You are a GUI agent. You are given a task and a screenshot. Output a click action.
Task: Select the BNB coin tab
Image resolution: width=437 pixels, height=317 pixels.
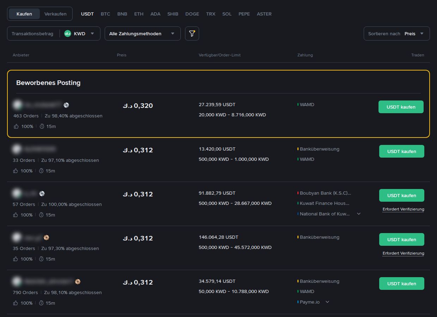122,14
